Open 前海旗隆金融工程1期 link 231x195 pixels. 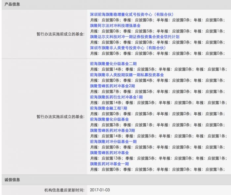[x=109, y=108]
